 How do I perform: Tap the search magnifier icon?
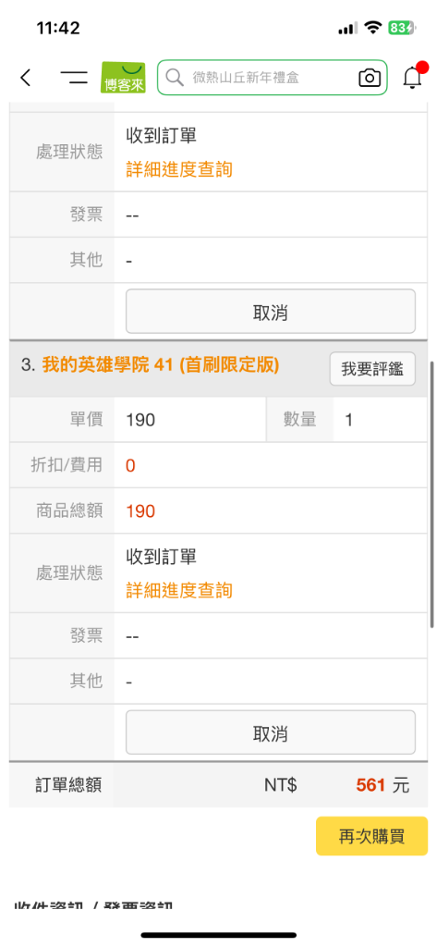coord(175,78)
